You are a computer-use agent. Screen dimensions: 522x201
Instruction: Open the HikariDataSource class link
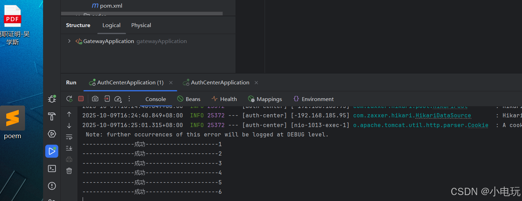pos(443,116)
